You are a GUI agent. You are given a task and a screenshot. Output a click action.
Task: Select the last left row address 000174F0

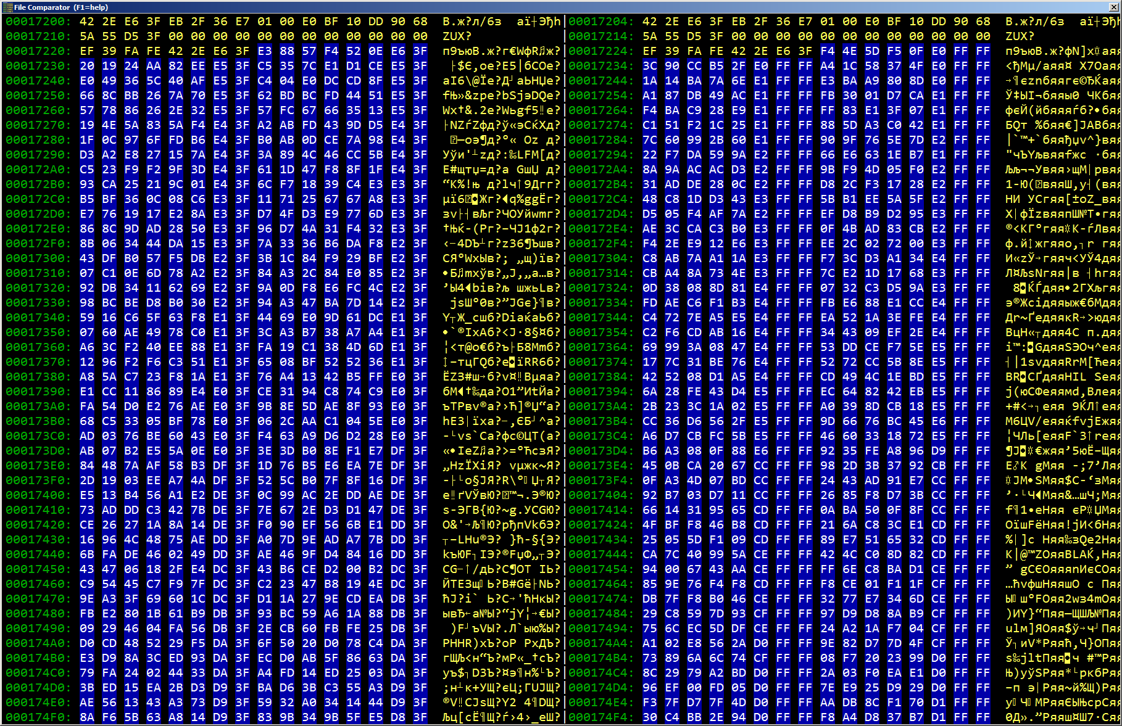(38, 717)
